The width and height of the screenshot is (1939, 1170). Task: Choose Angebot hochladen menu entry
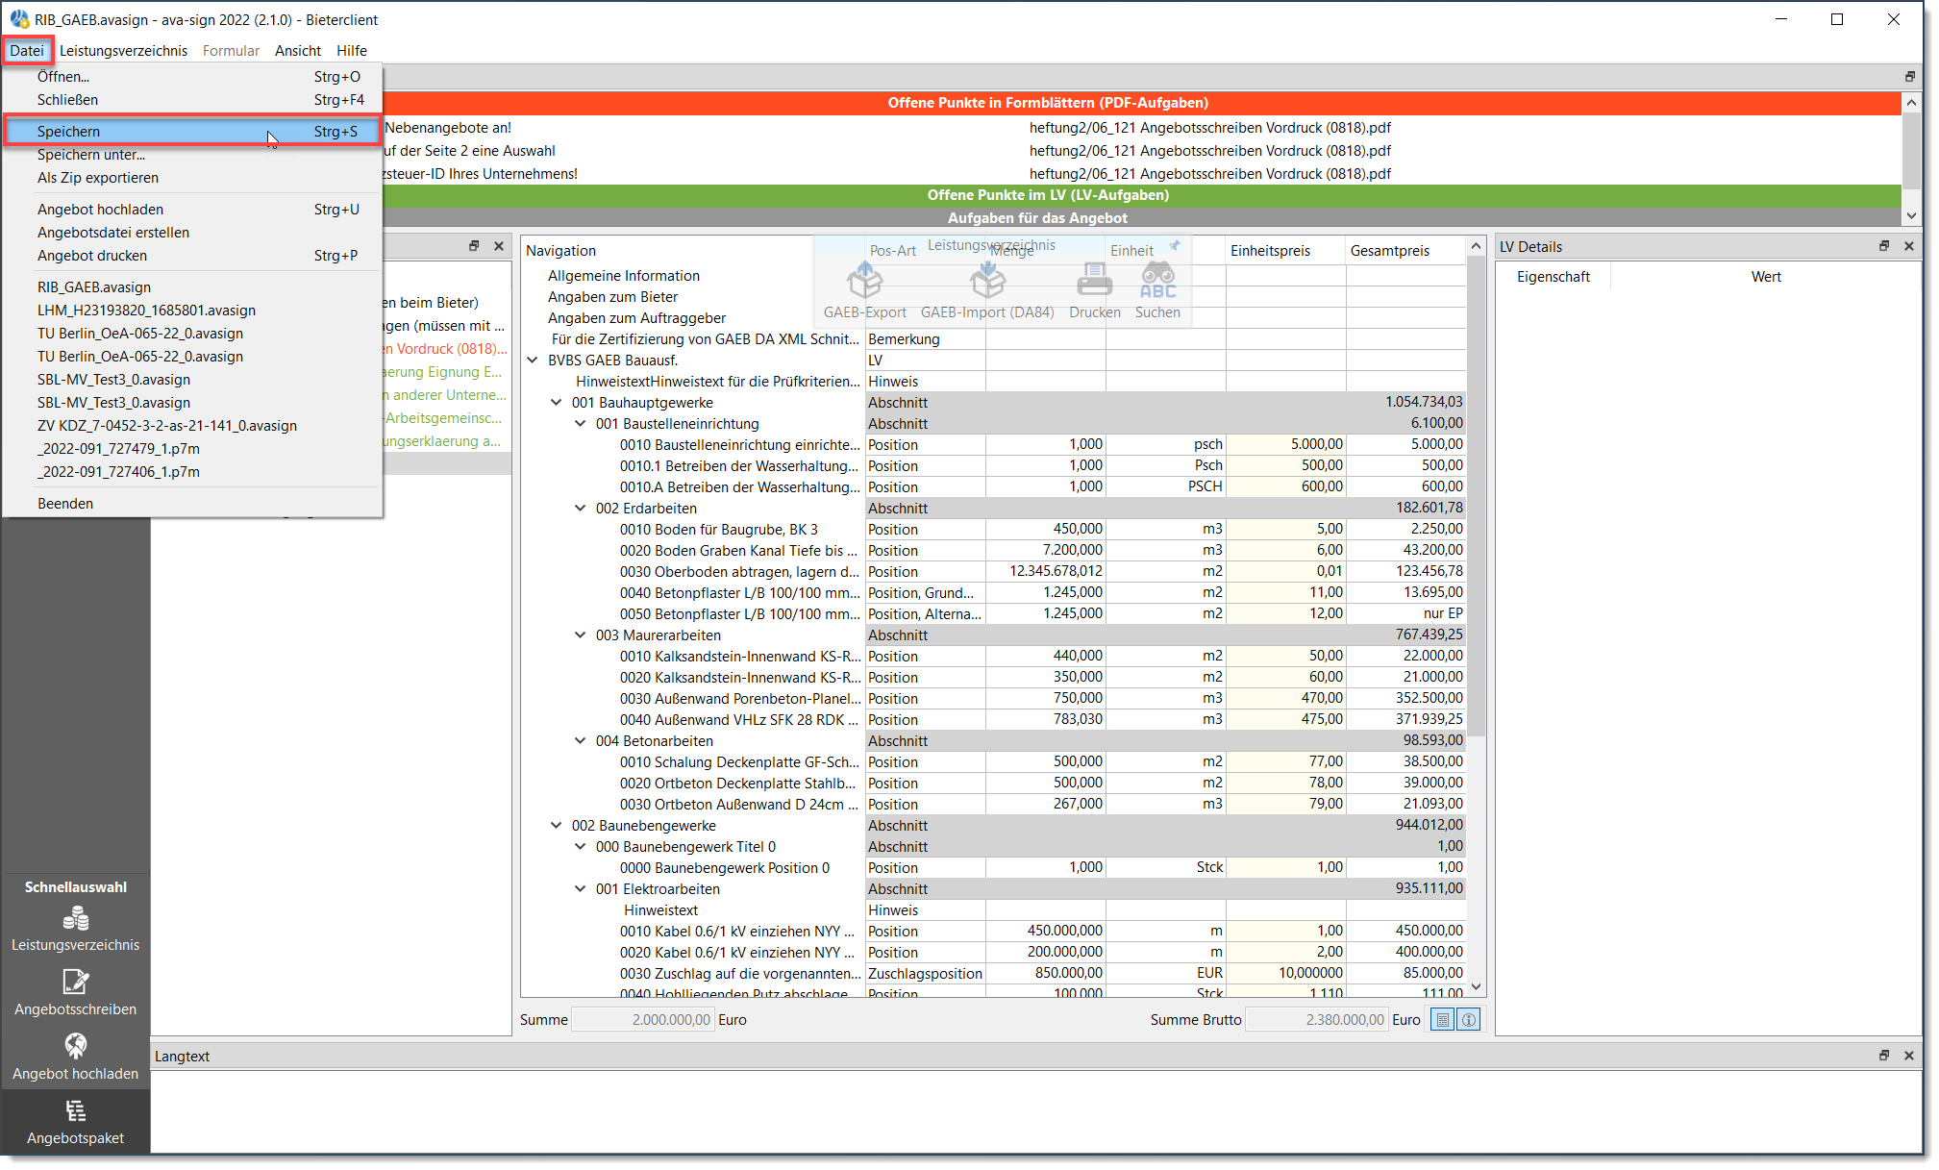pos(192,210)
